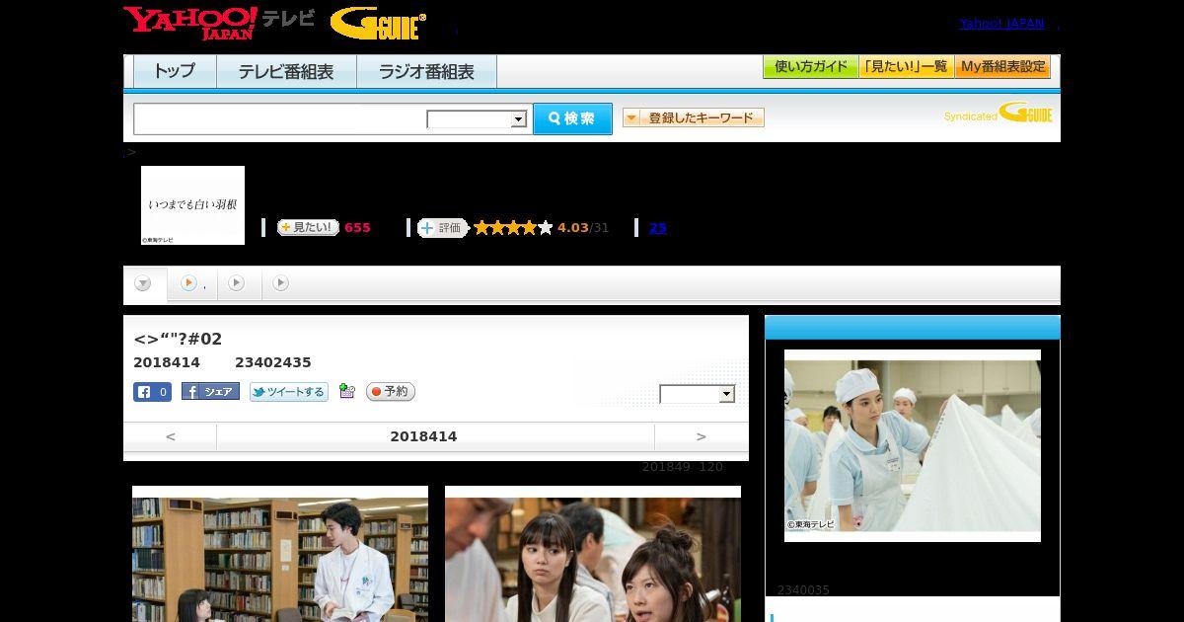Go to previous date with the < arrow
Image resolution: width=1184 pixels, height=622 pixels.
pos(171,436)
